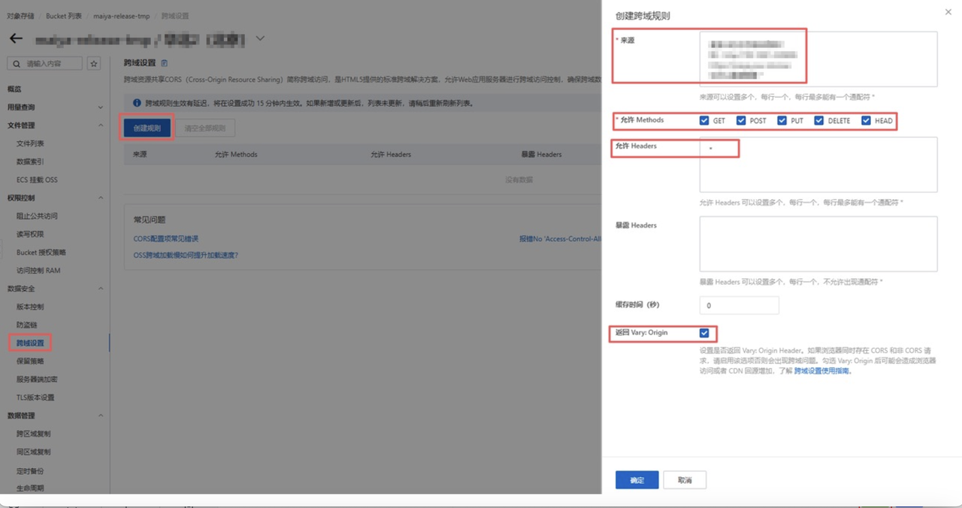Uncheck the GET method checkbox
Screen dimensions: 962x508
703,120
